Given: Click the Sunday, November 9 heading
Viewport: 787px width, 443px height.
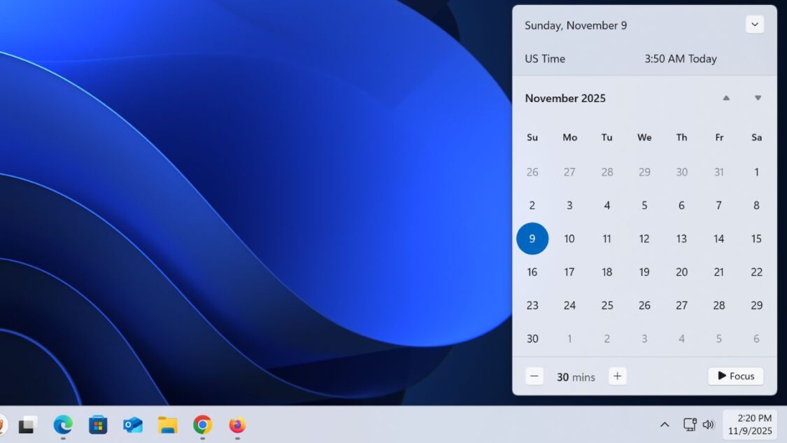Looking at the screenshot, I should [576, 26].
